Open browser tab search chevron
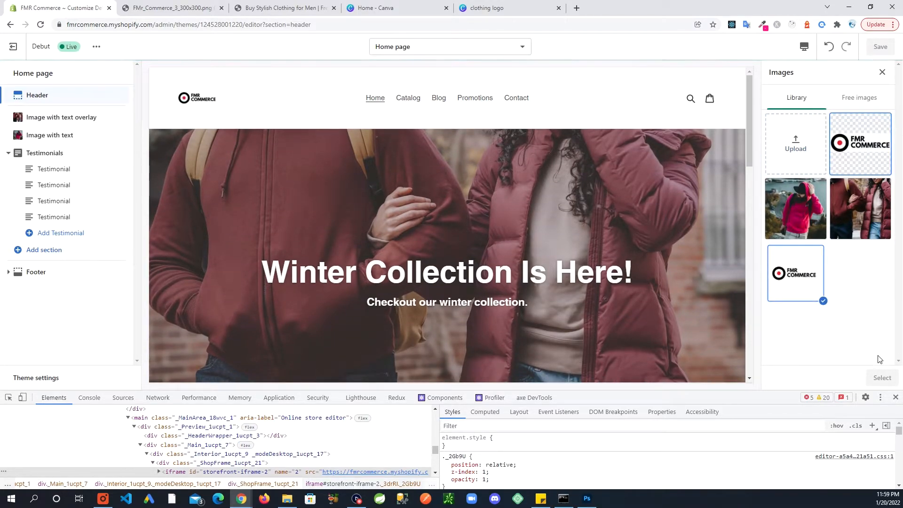Viewport: 903px width, 508px height. coord(827,7)
